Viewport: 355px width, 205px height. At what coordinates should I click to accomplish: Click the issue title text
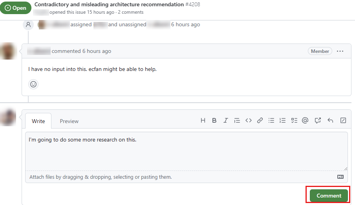pos(109,5)
